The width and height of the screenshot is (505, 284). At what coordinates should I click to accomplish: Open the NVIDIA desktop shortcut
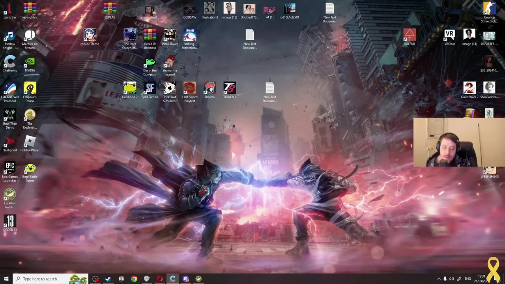click(x=30, y=64)
